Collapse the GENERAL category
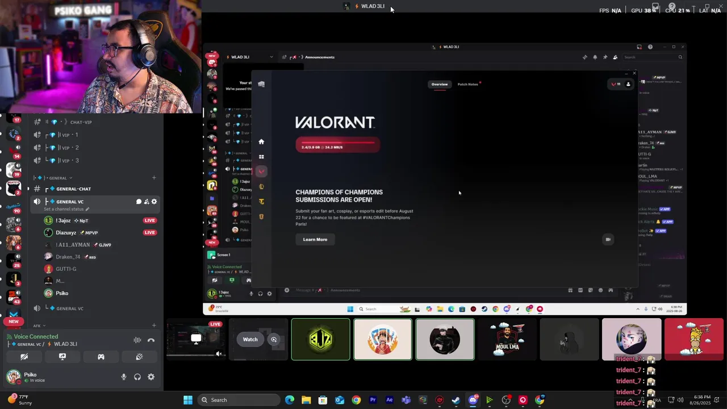The image size is (727, 409). coord(53,178)
